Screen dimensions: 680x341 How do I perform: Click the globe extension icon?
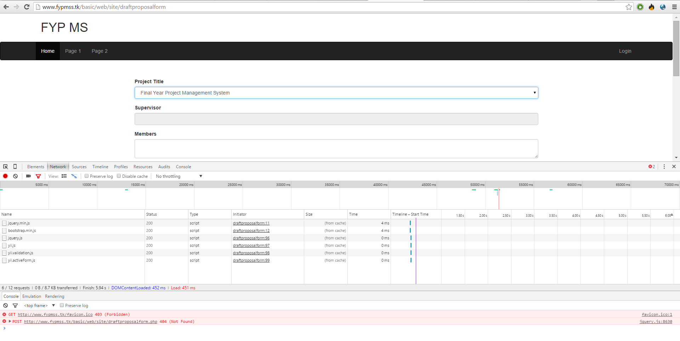tap(663, 7)
